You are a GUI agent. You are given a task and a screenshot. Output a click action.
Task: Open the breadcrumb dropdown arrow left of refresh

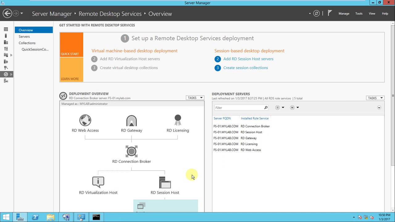[x=310, y=14]
